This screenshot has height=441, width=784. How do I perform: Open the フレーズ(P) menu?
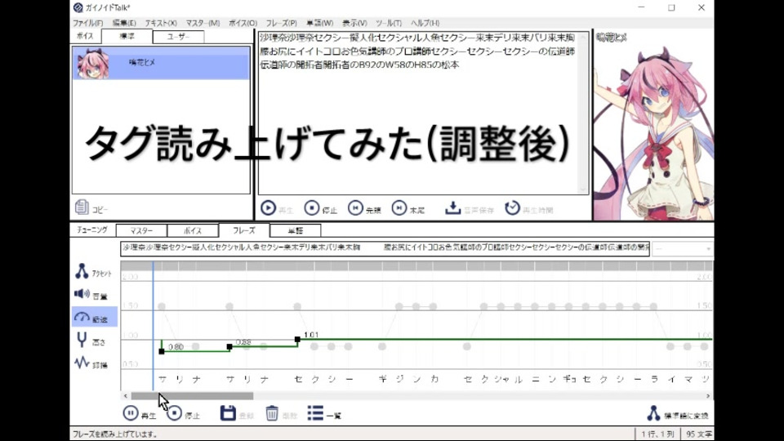click(x=281, y=23)
